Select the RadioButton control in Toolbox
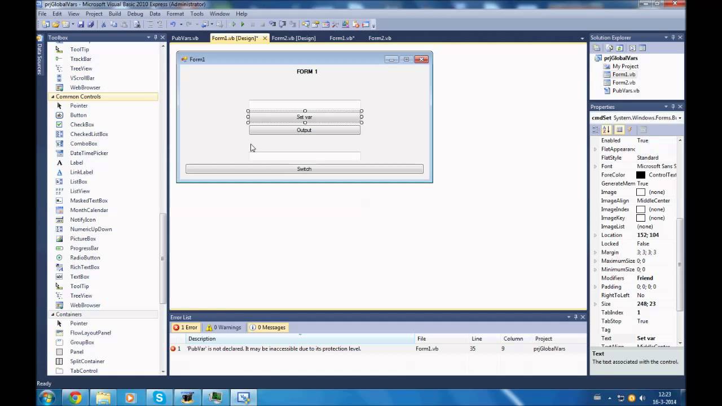The image size is (722, 406). pyautogui.click(x=85, y=258)
